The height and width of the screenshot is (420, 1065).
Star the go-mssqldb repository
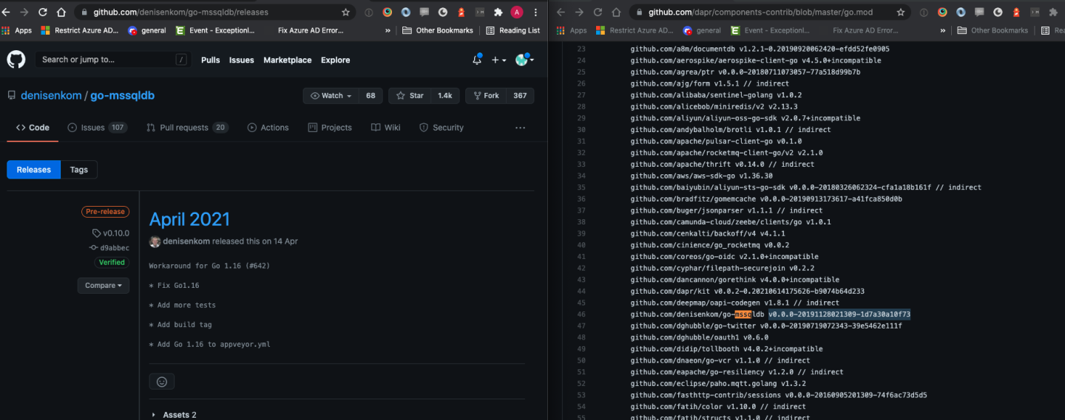tap(410, 96)
